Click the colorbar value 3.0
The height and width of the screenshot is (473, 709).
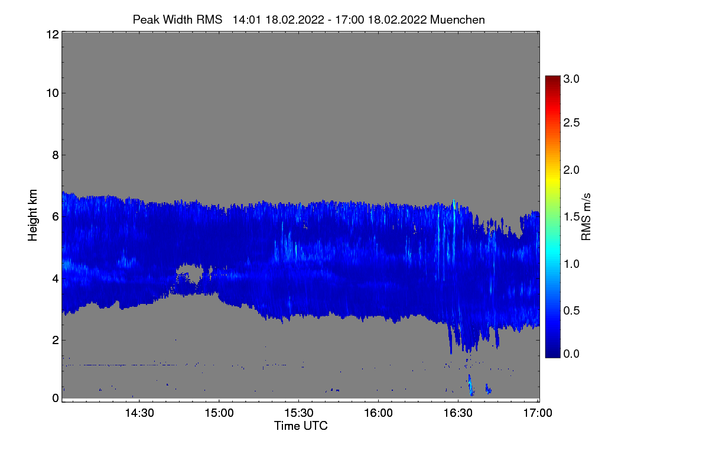[571, 79]
